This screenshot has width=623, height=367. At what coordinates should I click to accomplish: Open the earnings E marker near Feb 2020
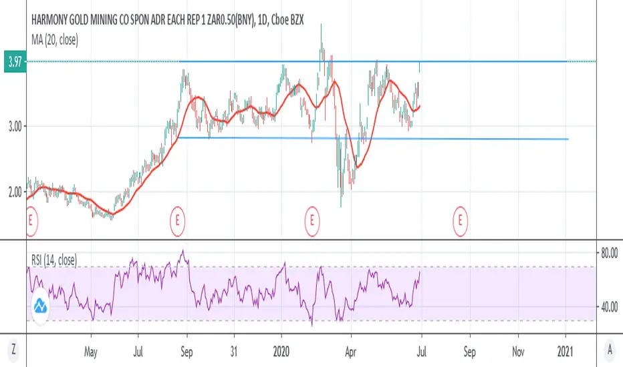tap(312, 221)
